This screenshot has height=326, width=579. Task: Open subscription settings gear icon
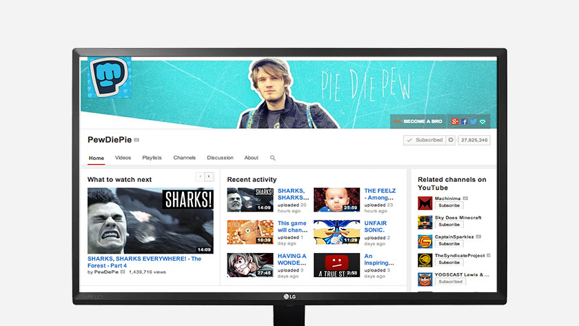(451, 140)
